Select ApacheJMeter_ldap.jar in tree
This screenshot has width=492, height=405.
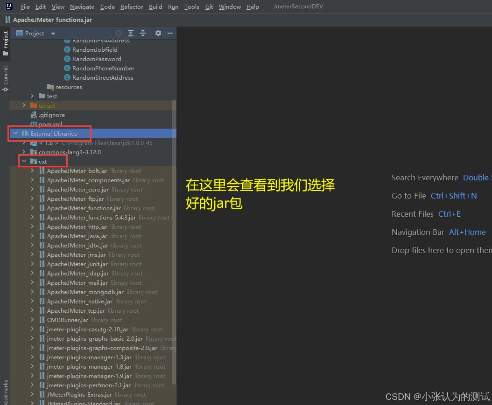click(x=78, y=274)
